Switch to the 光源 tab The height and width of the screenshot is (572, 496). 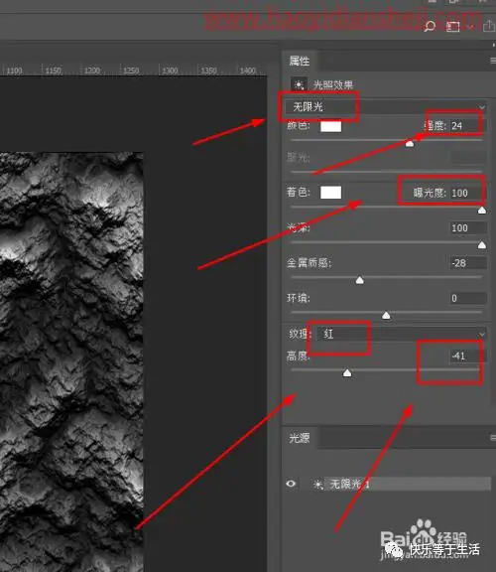pyautogui.click(x=300, y=437)
